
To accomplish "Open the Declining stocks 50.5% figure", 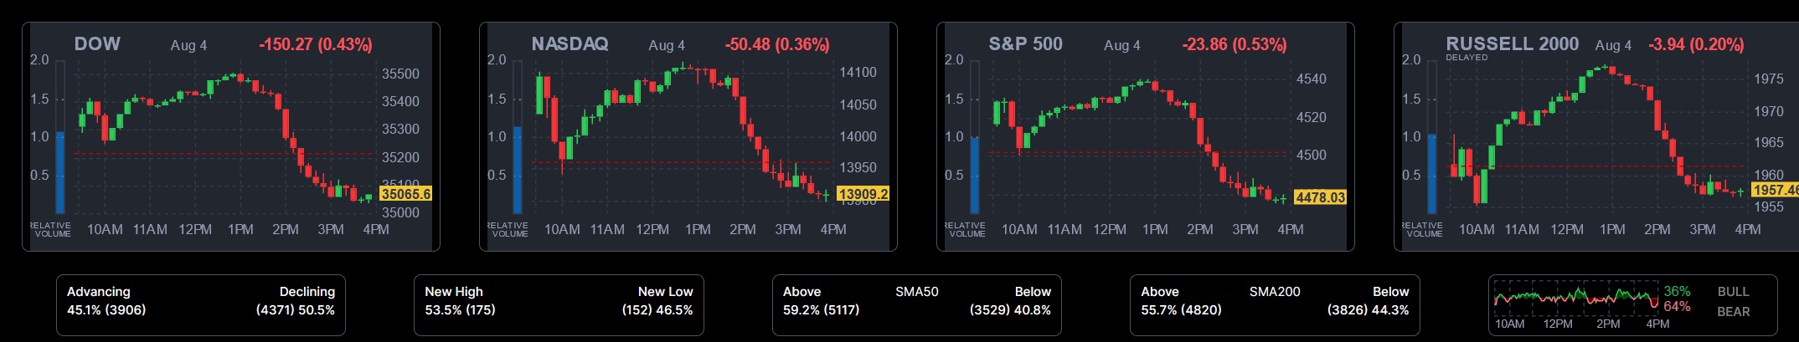I will point(295,309).
